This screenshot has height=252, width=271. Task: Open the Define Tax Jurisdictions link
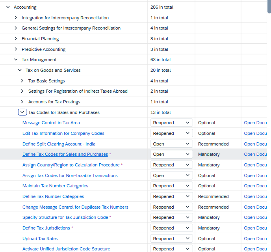pyautogui.click(x=46, y=228)
